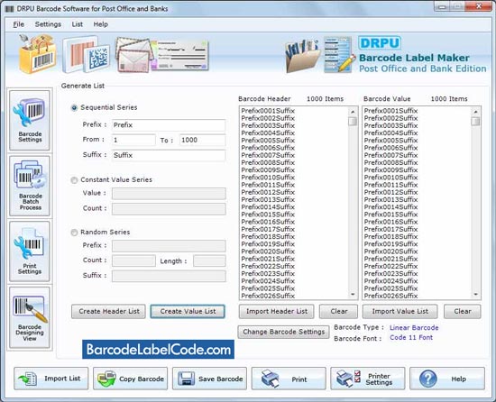Click the From value field
The height and width of the screenshot is (402, 496).
pyautogui.click(x=133, y=140)
